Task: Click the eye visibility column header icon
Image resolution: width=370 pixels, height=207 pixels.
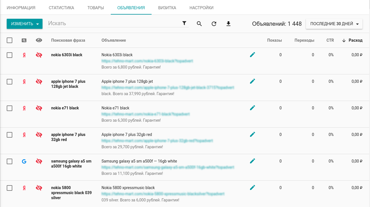Action: pos(39,40)
